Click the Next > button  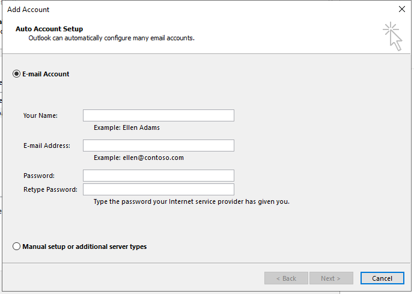tap(330, 278)
